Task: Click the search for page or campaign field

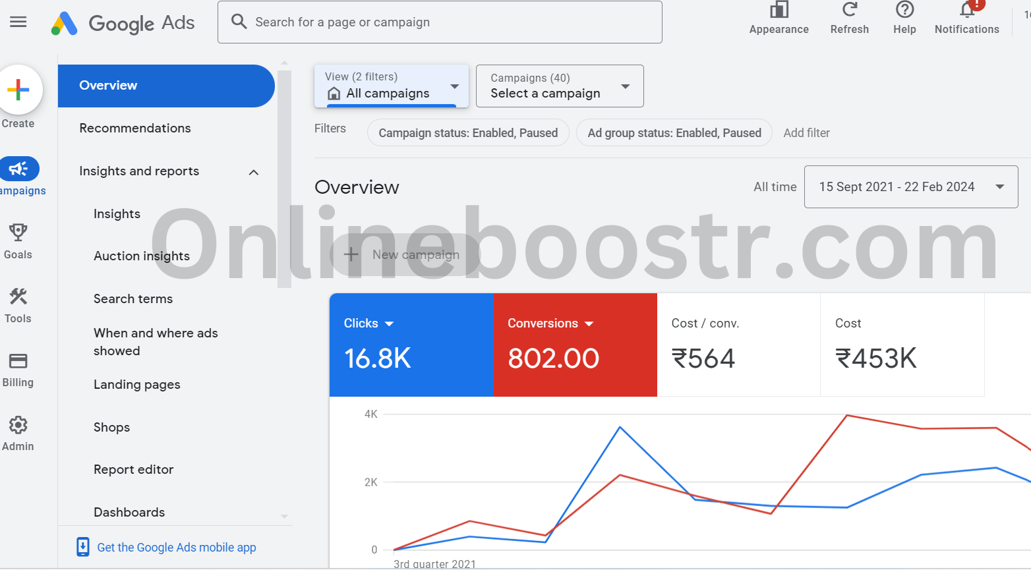Action: pos(440,22)
